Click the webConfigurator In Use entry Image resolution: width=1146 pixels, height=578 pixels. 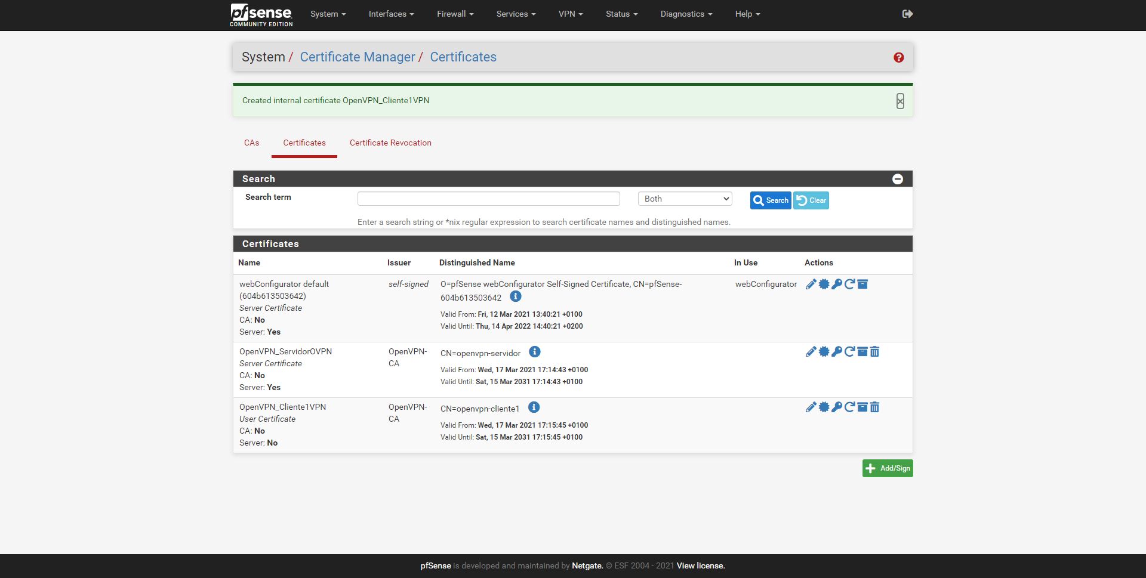766,285
